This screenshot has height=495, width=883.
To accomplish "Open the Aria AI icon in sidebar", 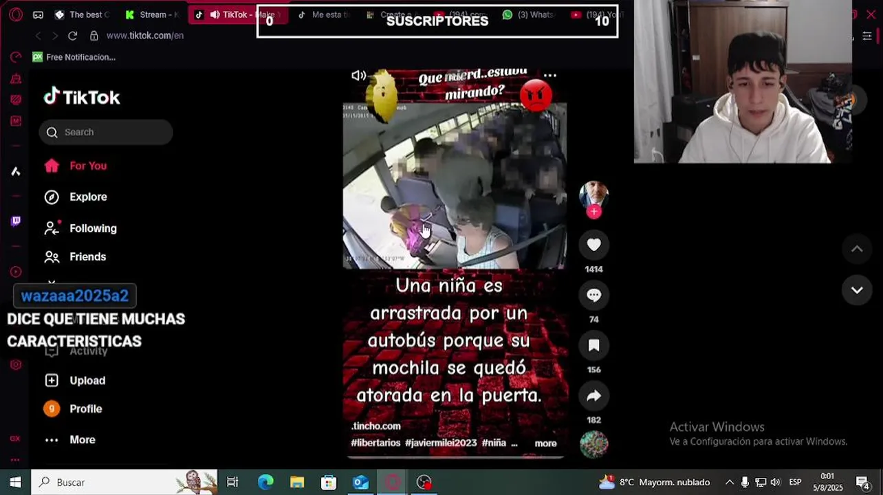I will pos(16,171).
